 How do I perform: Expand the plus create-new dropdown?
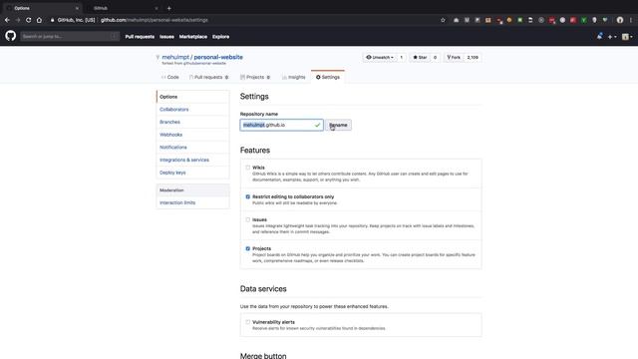[x=612, y=37]
